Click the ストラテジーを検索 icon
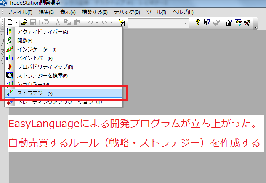Screen dimensions: 266x183 [x=10, y=75]
